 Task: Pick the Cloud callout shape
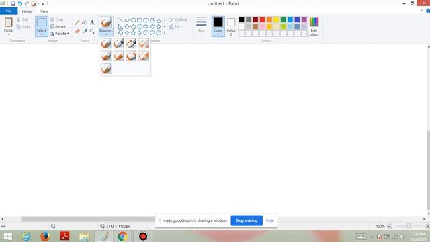(159, 33)
